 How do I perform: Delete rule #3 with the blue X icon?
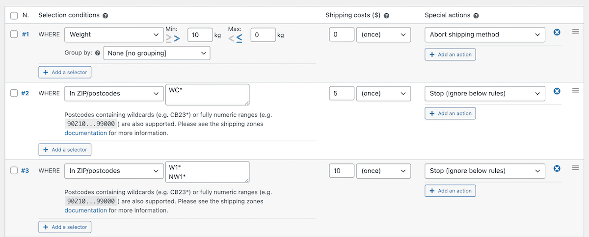tap(557, 168)
